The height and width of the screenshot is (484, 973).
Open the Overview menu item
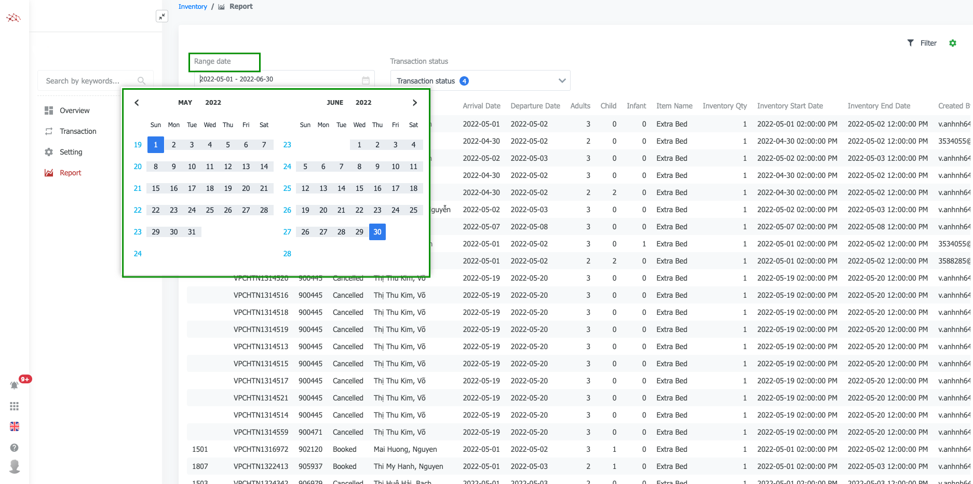(74, 110)
